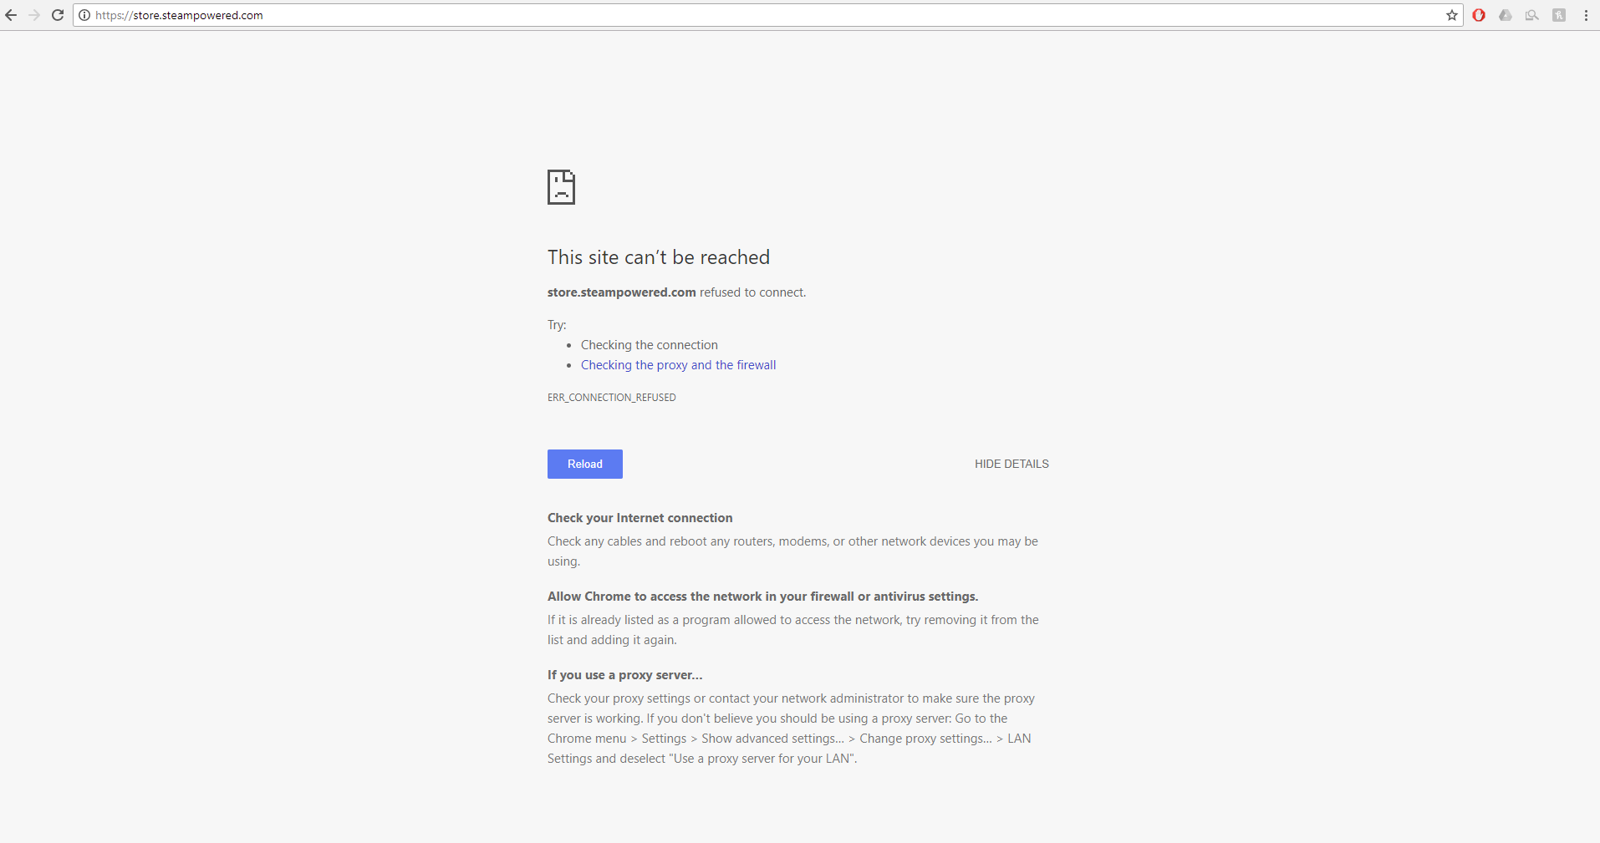1600x843 pixels.
Task: Click the blue Reload button
Action: point(585,464)
